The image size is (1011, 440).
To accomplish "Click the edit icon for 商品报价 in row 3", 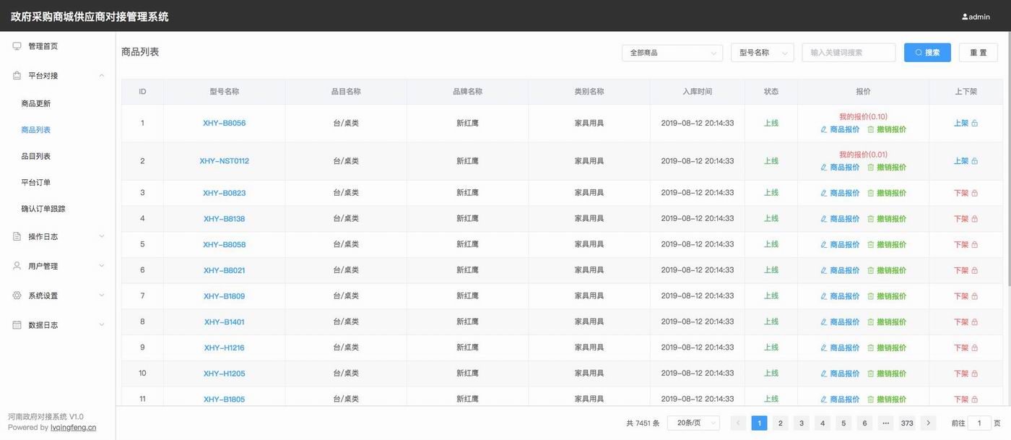I will pos(824,193).
